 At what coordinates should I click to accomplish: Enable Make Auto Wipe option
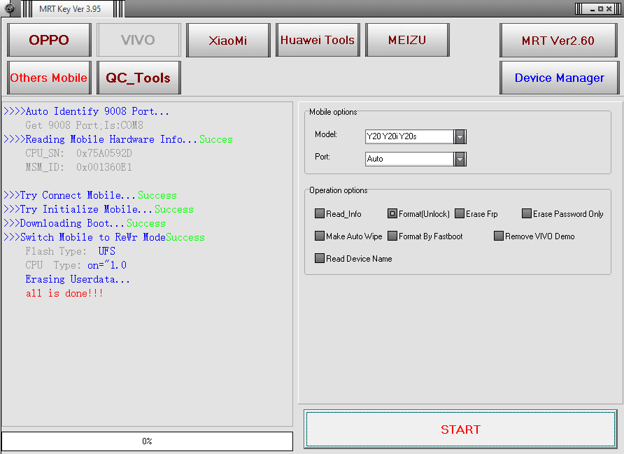coord(320,236)
